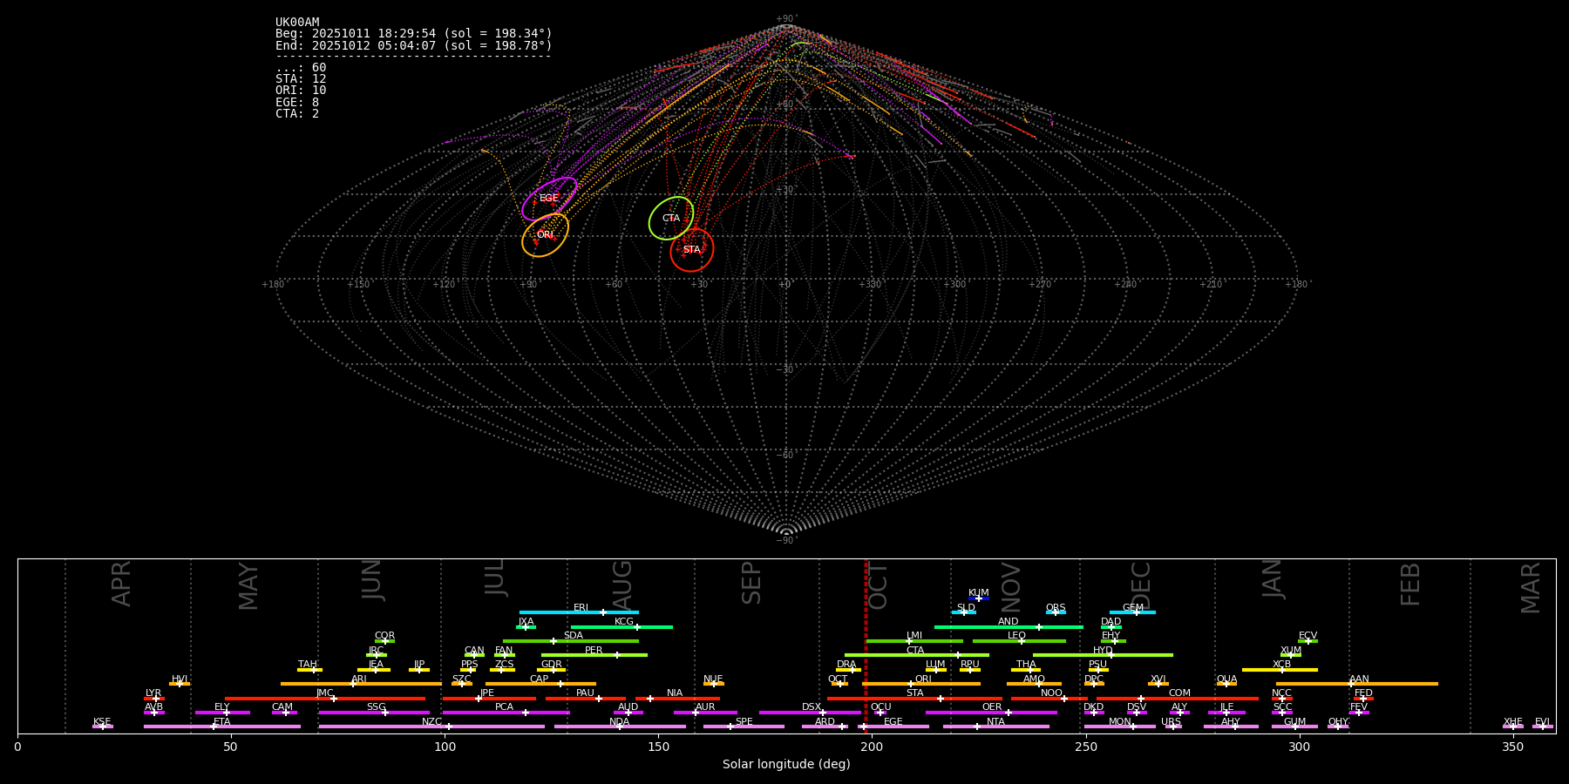This screenshot has width=1569, height=784.
Task: Select the orange ORI radiant ellipse
Action: 545,235
